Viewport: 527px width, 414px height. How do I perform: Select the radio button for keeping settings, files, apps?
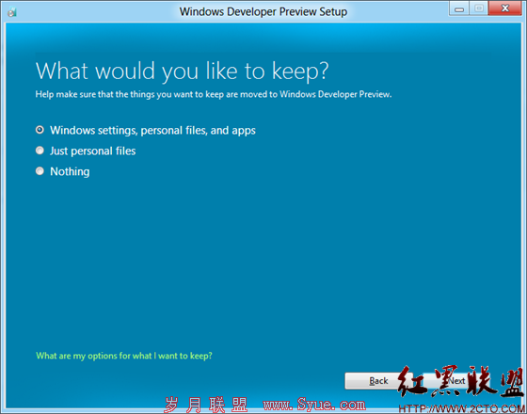(40, 130)
